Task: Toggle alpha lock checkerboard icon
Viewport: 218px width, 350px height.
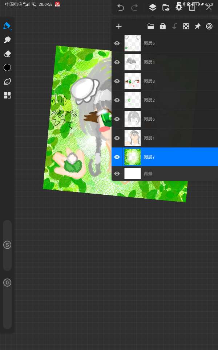Action: coord(186,26)
